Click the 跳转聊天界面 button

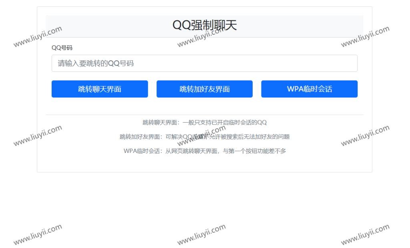[x=100, y=89]
